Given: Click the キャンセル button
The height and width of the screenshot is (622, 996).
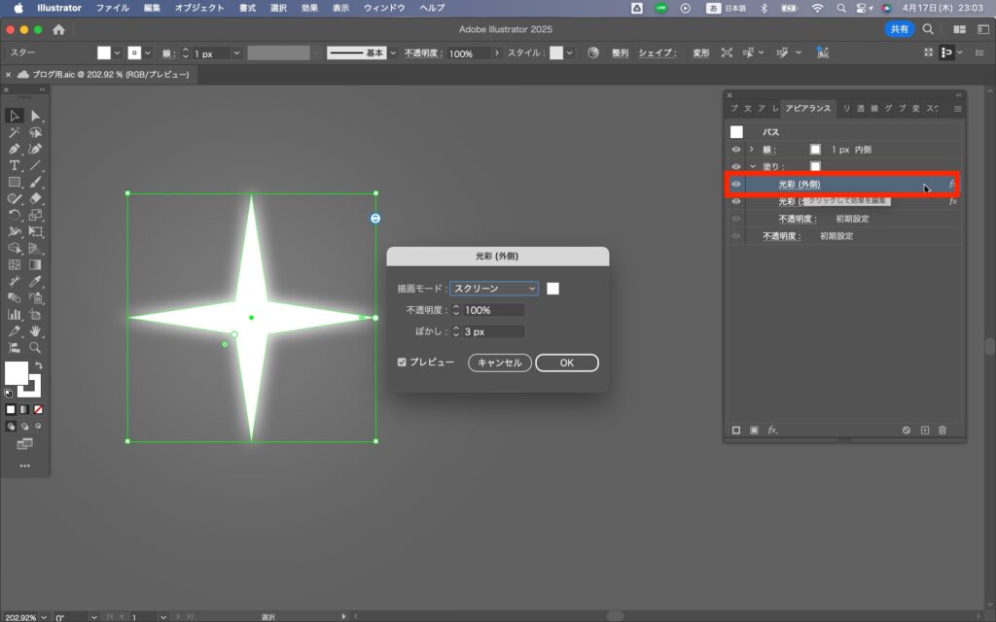Looking at the screenshot, I should (x=500, y=363).
